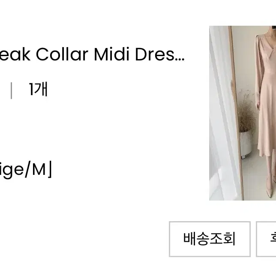Click the wooden mirror frame in the photo

(x=236, y=113)
